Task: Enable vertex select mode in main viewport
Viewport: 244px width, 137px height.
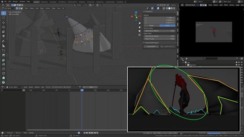Action: coord(17,8)
